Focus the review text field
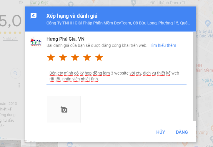 point(117,76)
